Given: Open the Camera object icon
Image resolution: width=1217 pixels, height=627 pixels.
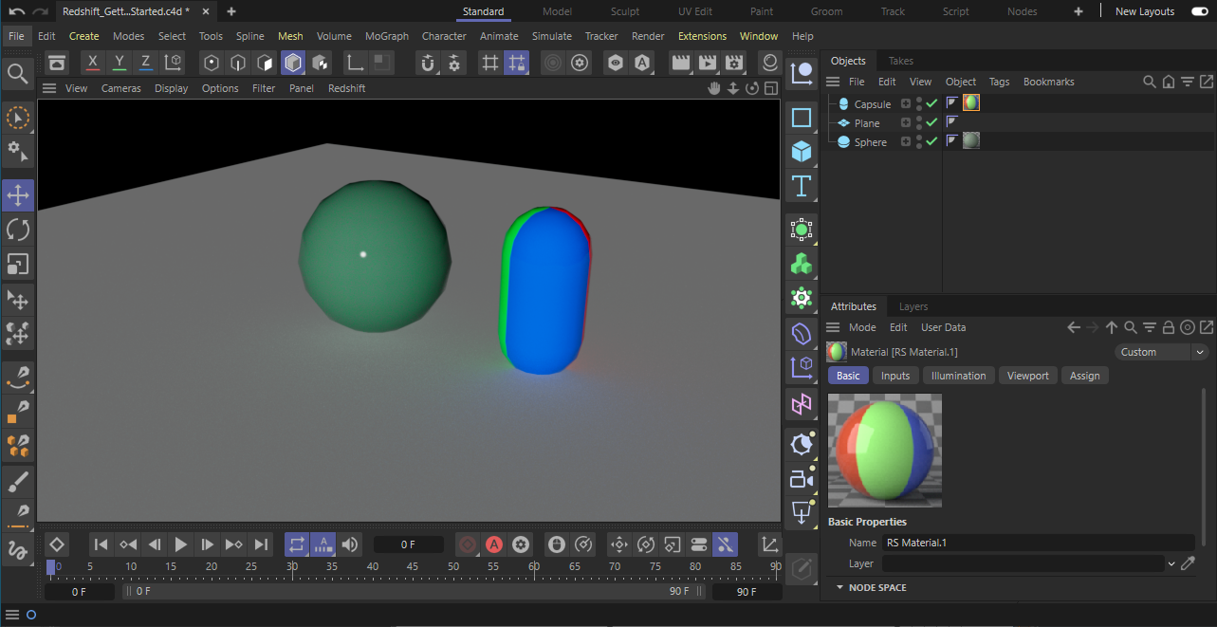Looking at the screenshot, I should 802,479.
